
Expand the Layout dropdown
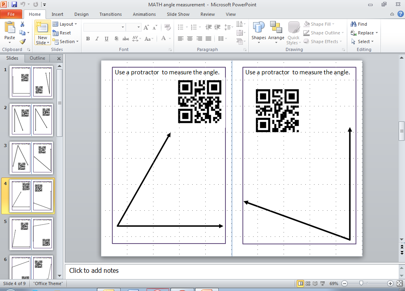(65, 24)
